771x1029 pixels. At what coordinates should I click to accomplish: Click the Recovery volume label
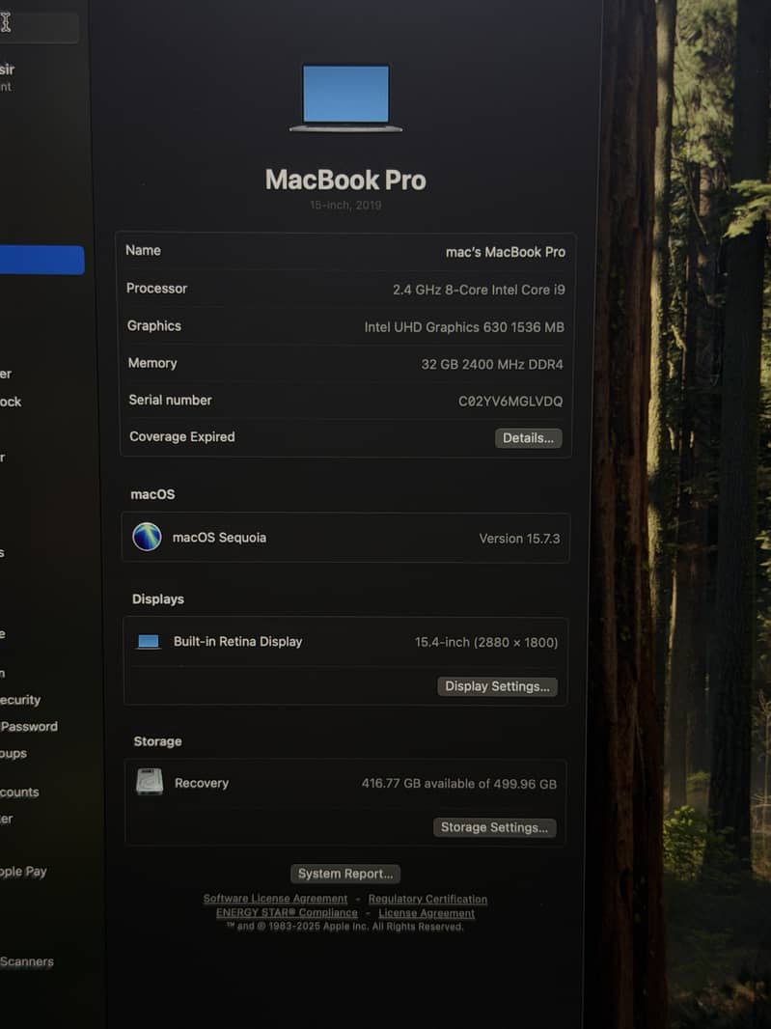click(202, 783)
